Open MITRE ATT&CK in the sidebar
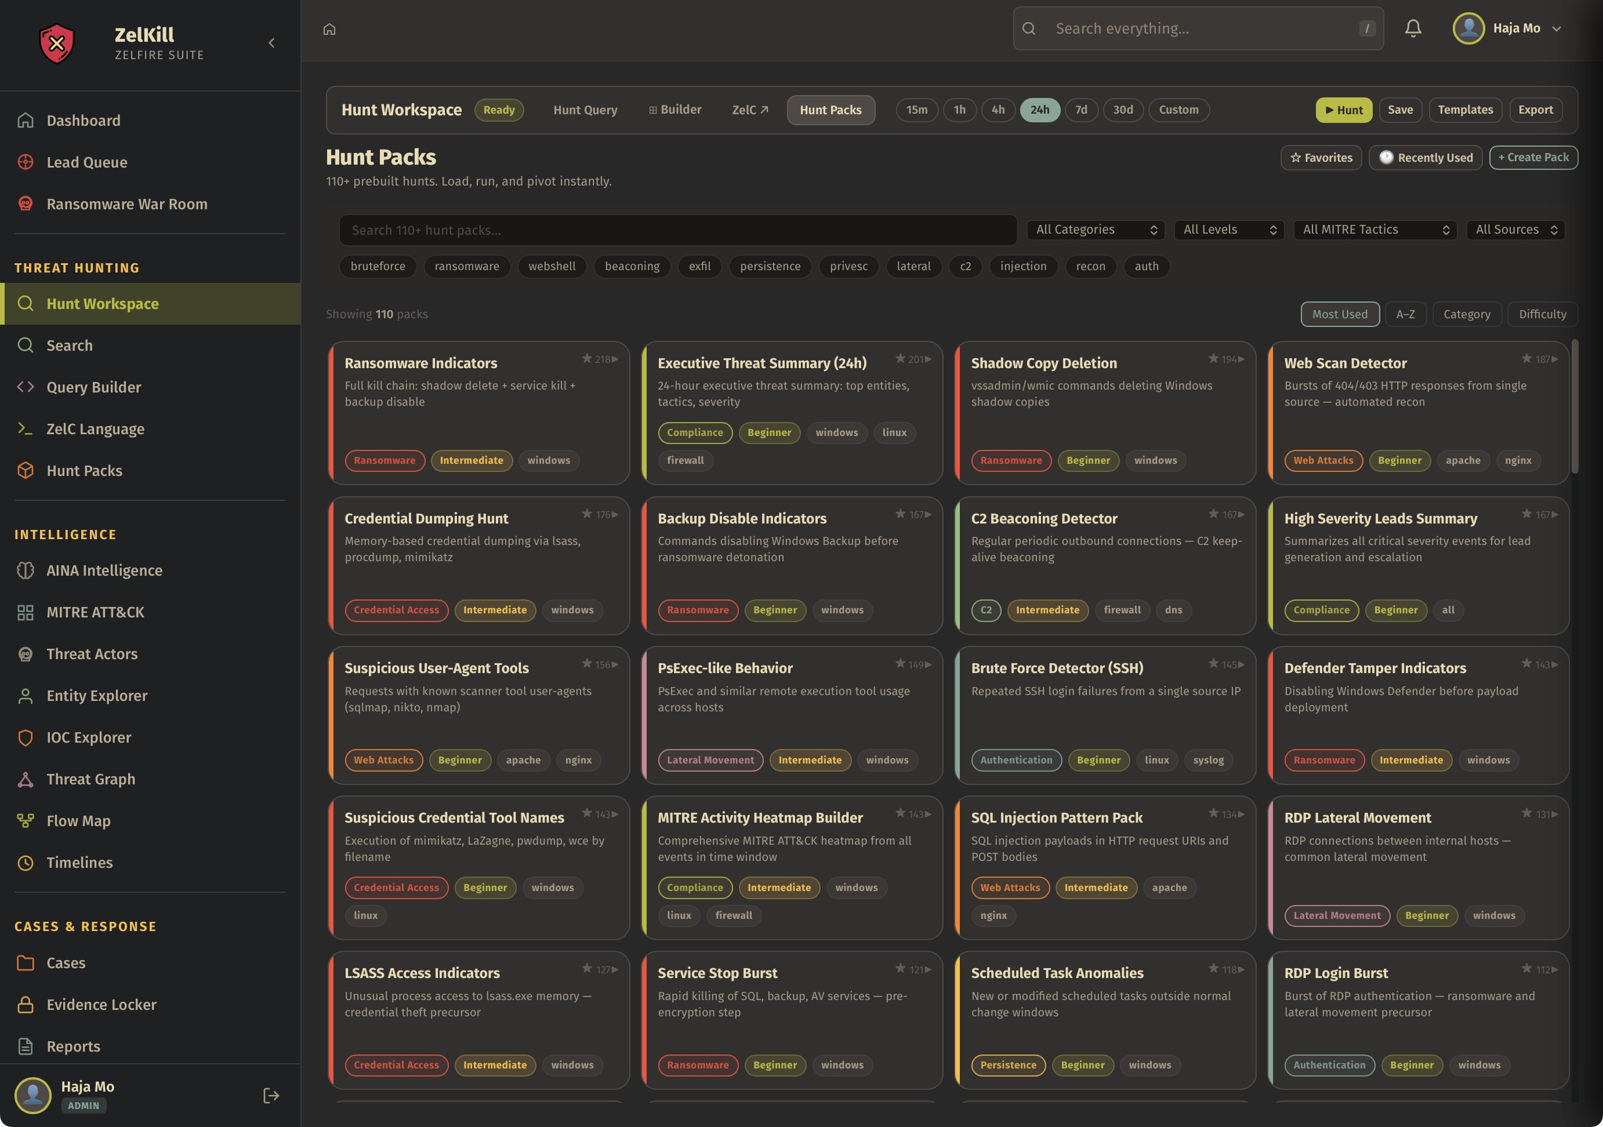This screenshot has width=1603, height=1127. click(x=95, y=612)
